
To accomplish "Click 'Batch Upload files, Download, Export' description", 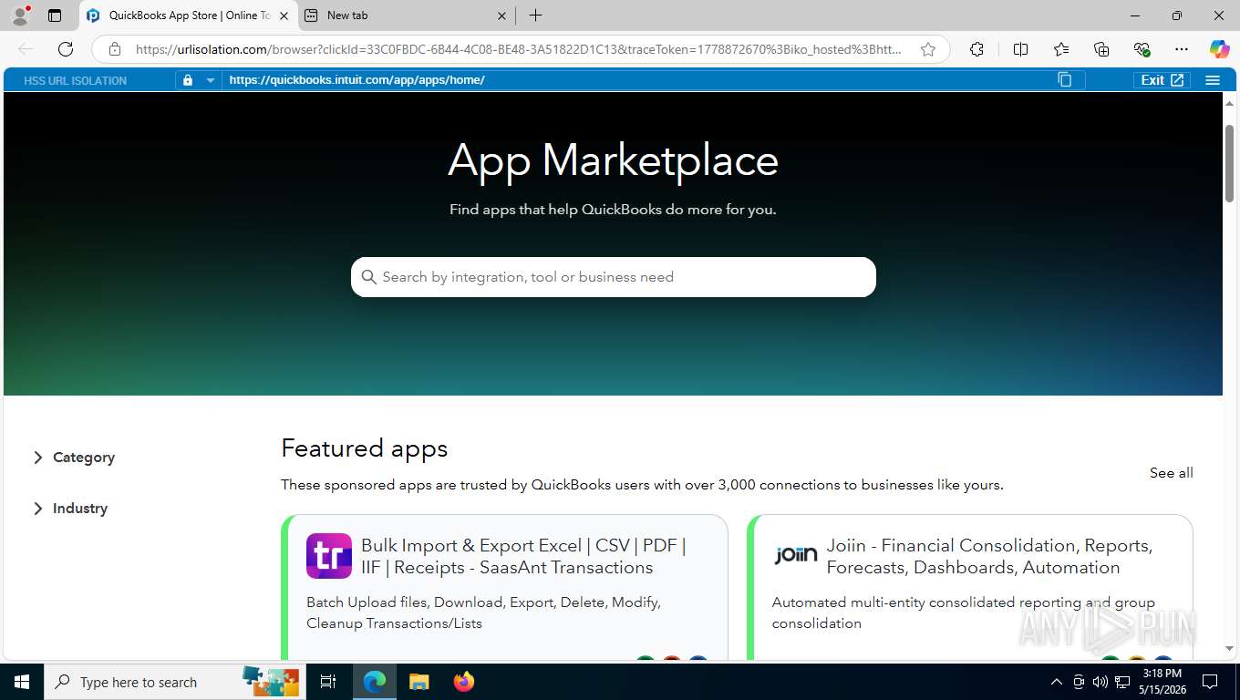I will point(483,612).
